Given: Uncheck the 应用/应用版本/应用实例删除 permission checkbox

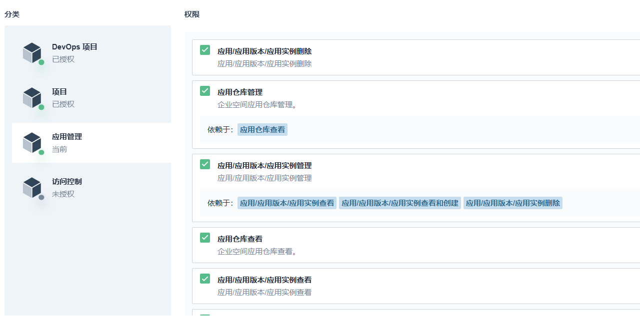Looking at the screenshot, I should click(x=205, y=50).
